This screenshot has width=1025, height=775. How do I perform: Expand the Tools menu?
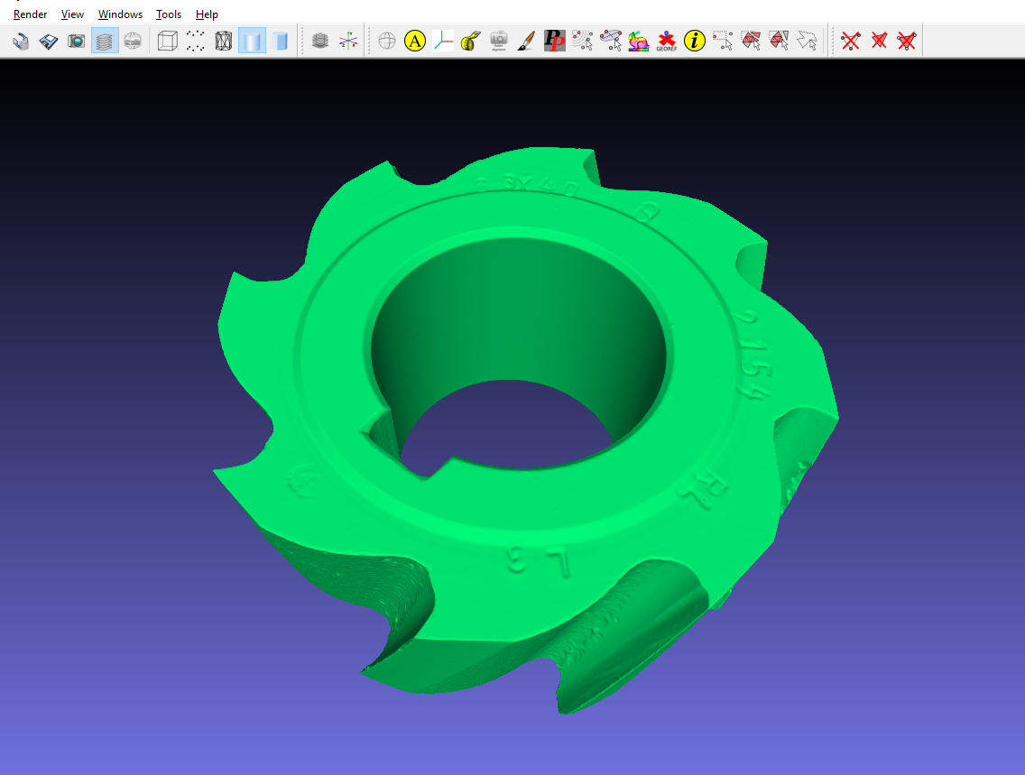click(168, 14)
